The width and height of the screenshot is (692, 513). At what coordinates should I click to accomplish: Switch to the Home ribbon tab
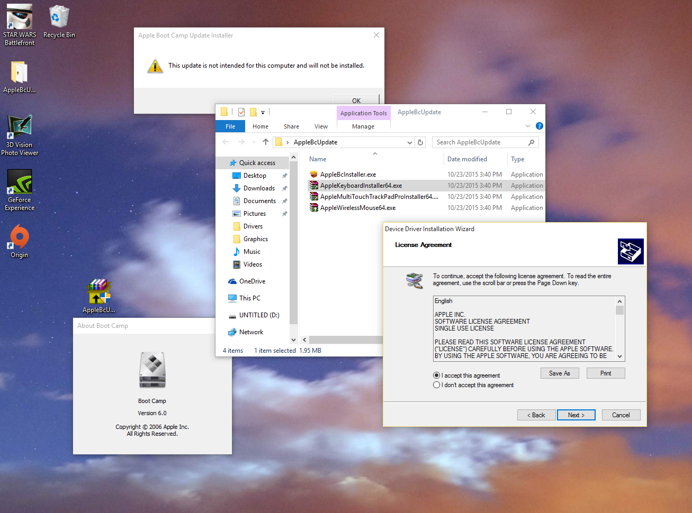pyautogui.click(x=260, y=126)
